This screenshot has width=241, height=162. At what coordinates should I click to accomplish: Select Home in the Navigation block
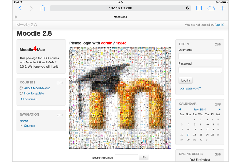pyautogui.click(x=24, y=121)
